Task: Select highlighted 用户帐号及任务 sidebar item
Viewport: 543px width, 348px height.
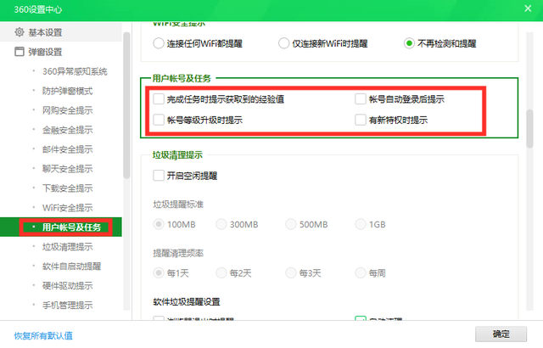Action: point(61,227)
